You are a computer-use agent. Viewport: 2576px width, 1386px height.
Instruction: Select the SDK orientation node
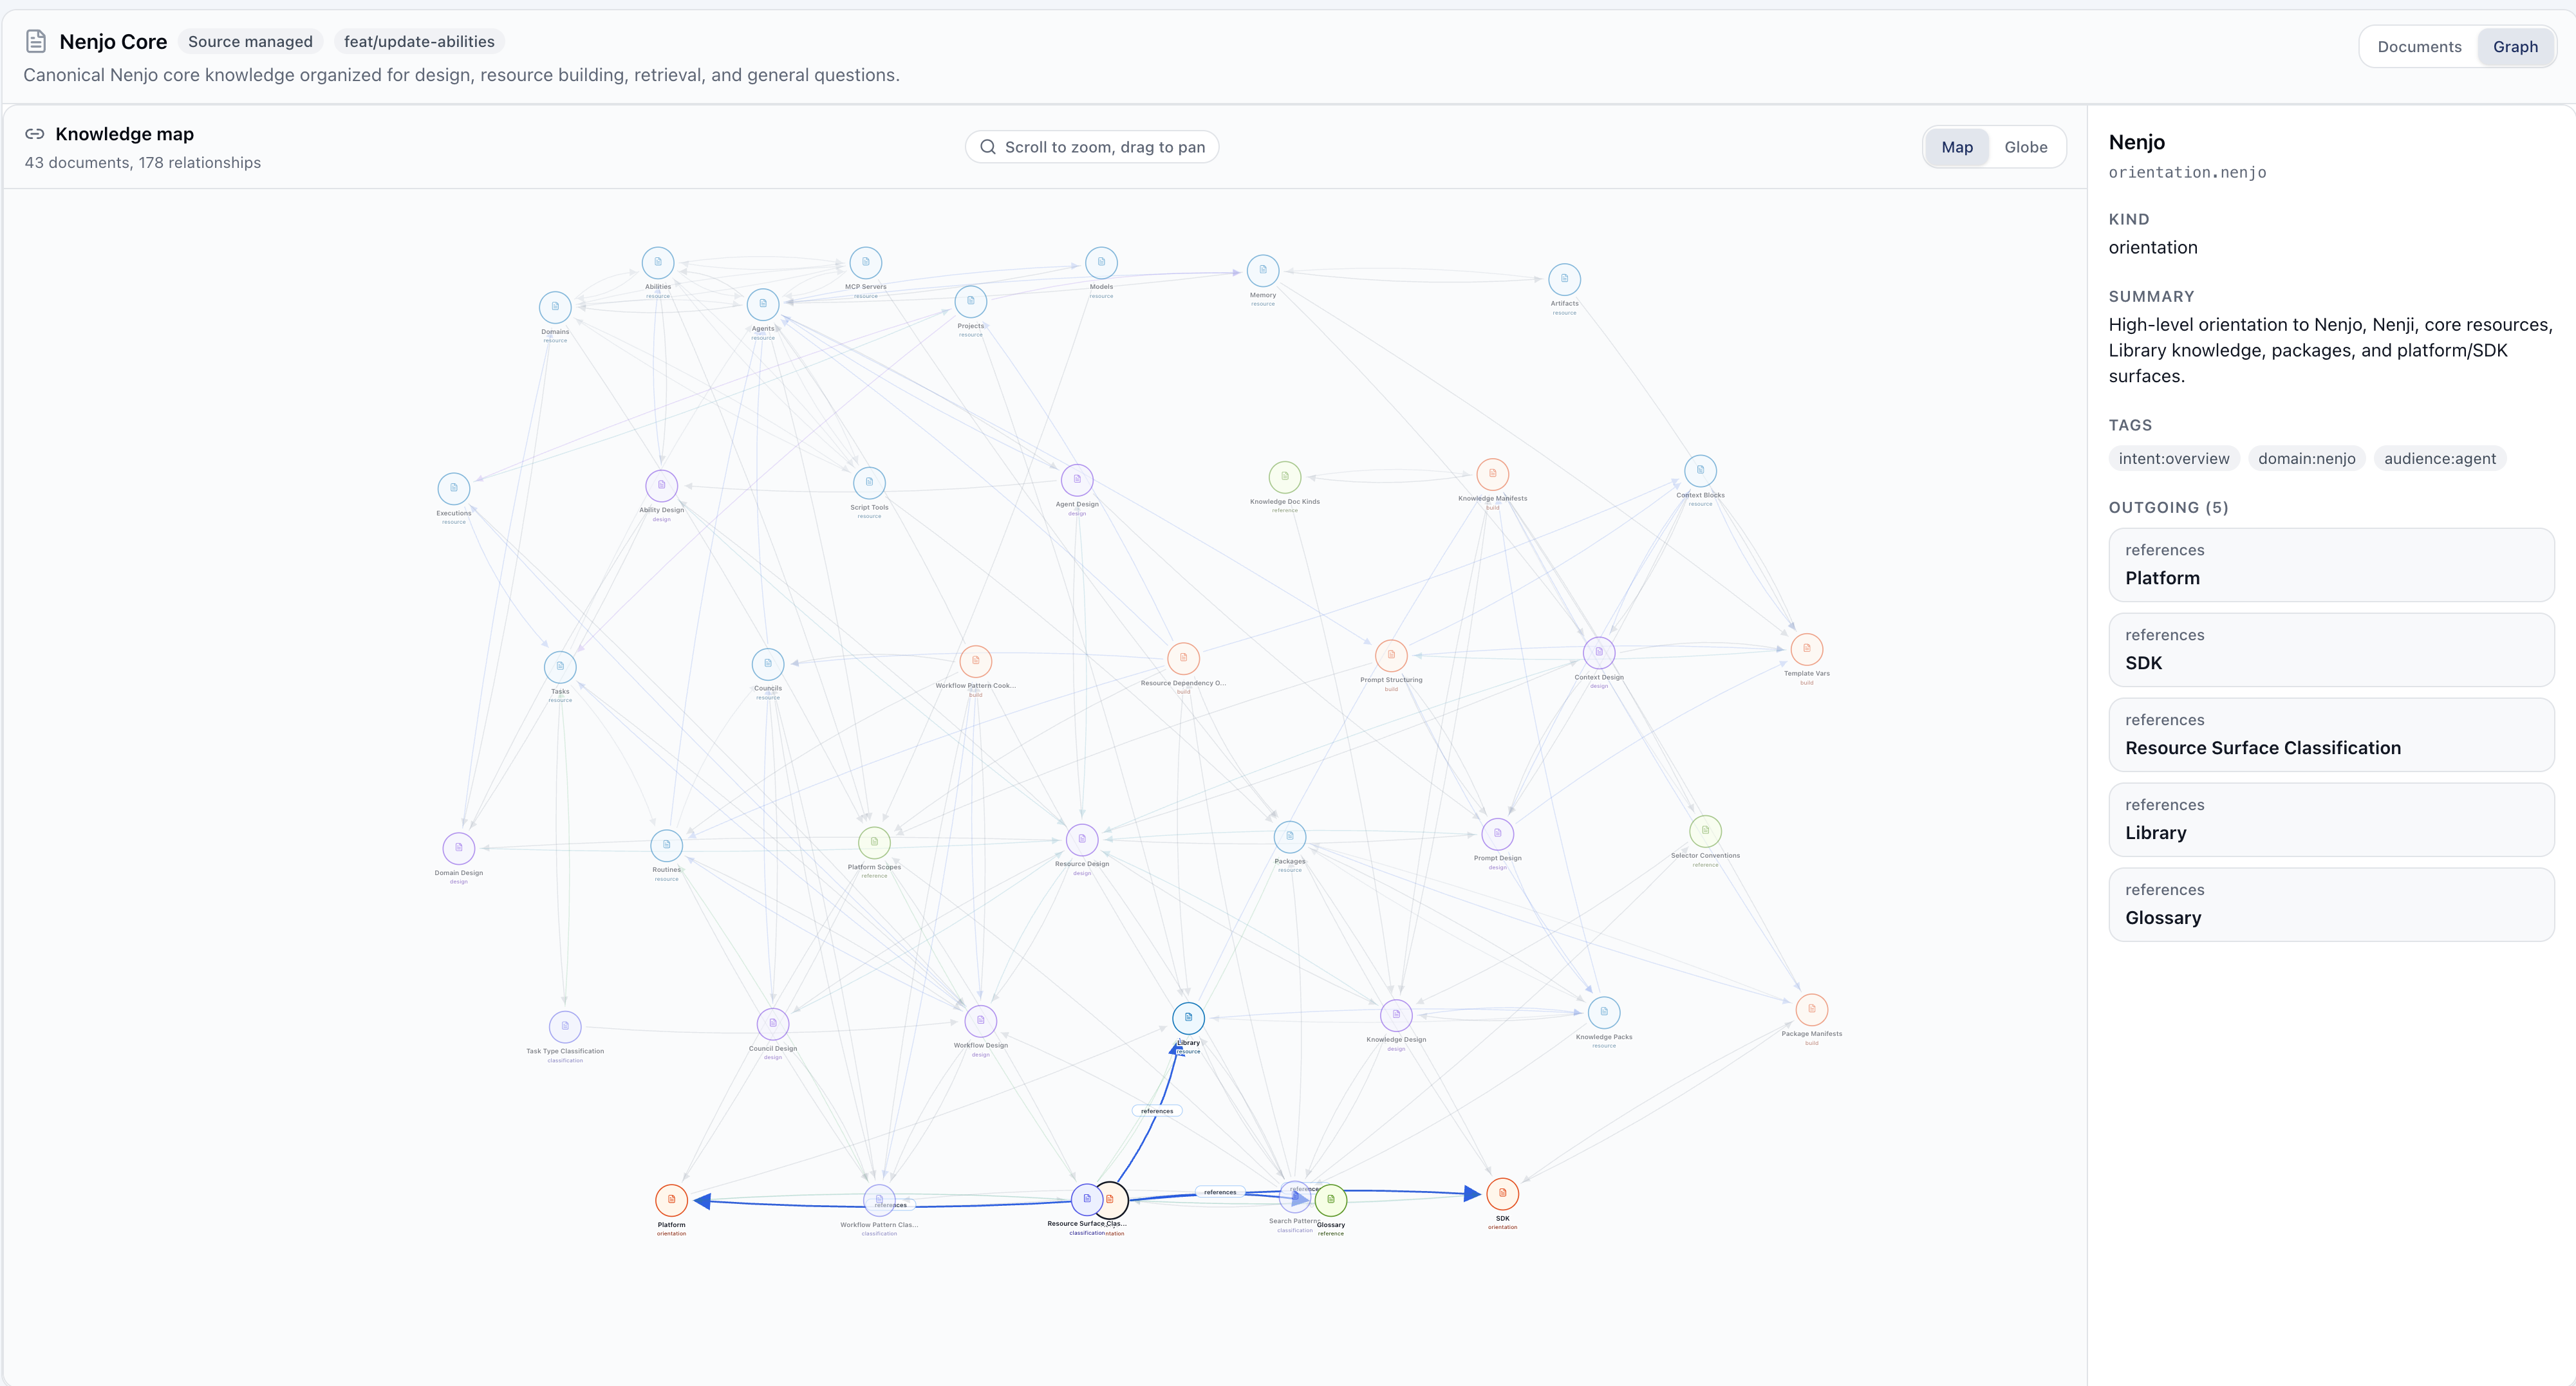(x=1502, y=1193)
